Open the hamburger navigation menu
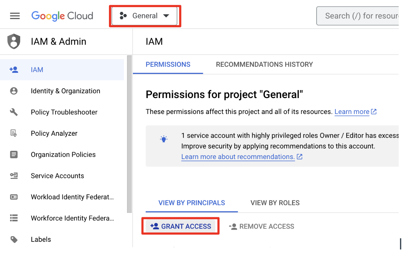The image size is (407, 260). [x=15, y=16]
